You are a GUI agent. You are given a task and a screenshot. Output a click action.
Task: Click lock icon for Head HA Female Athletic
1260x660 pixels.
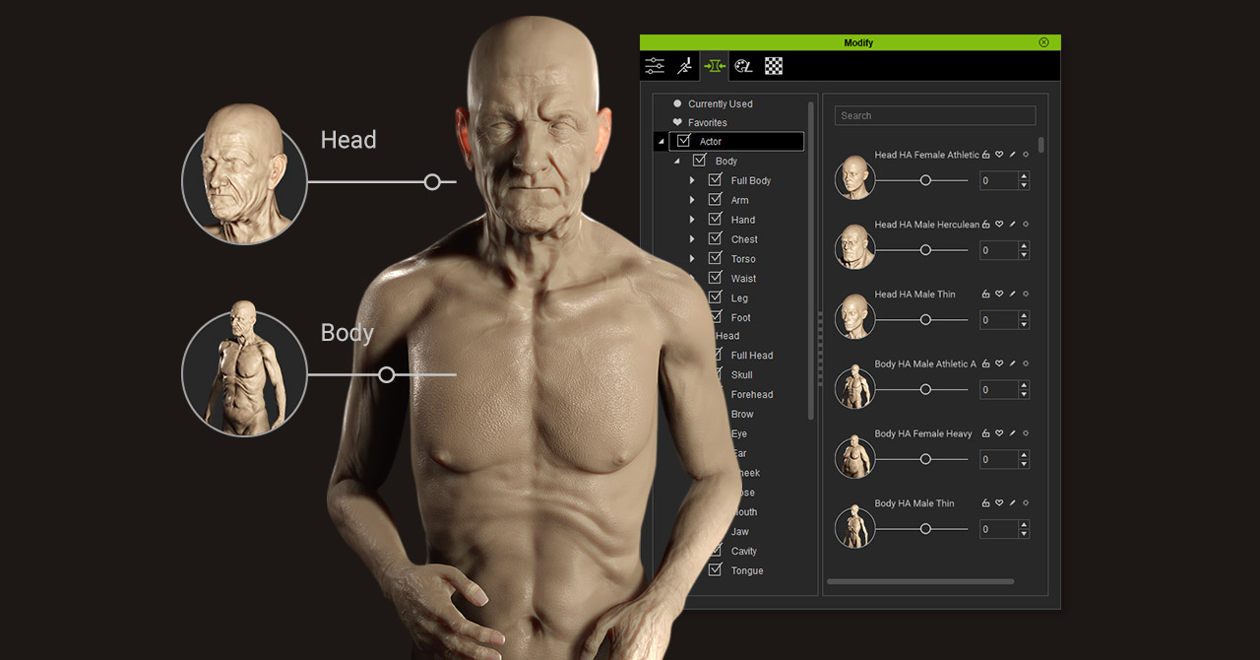(x=986, y=155)
